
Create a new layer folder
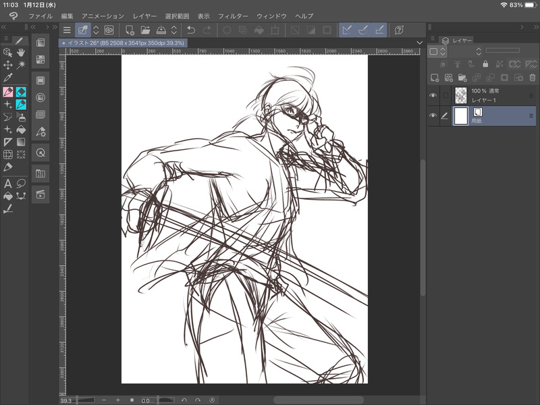pos(462,78)
